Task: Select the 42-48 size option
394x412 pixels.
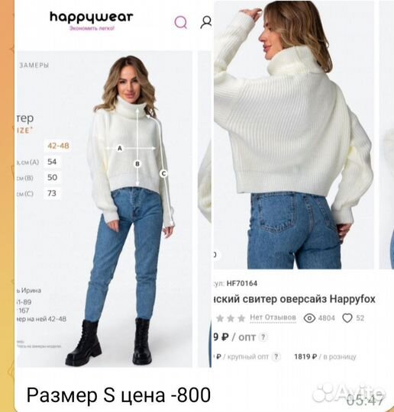Action: tap(58, 146)
